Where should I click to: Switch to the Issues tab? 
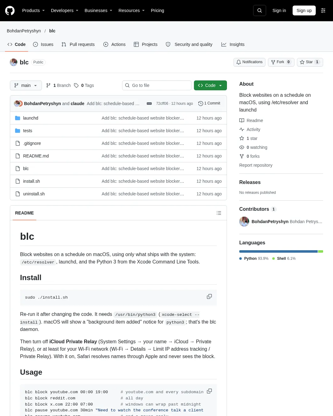pyautogui.click(x=43, y=44)
